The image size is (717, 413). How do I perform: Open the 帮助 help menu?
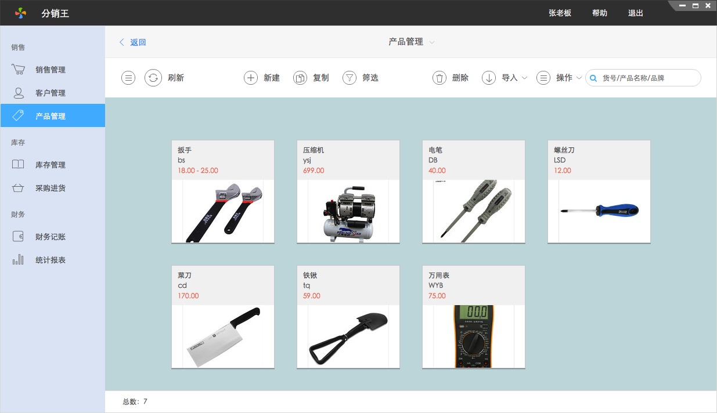click(x=599, y=13)
